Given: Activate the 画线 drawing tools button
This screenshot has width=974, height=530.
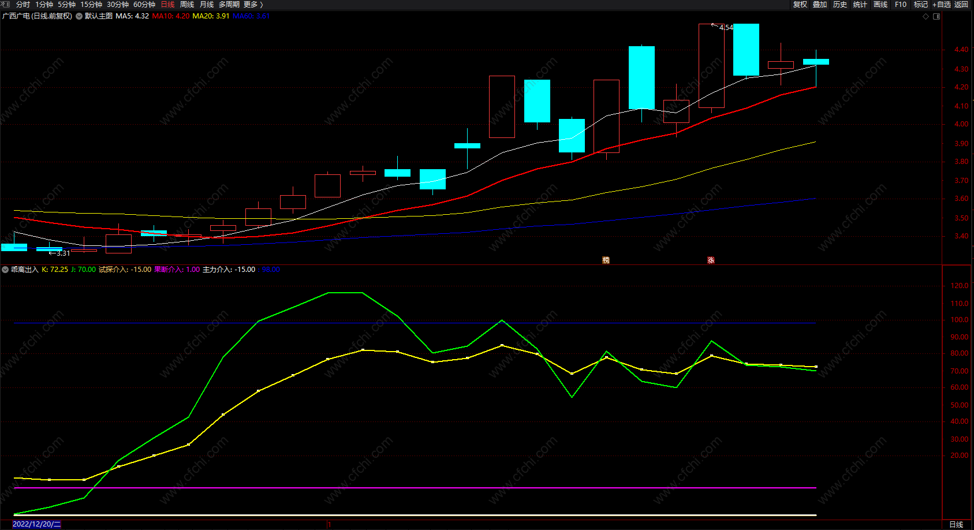Looking at the screenshot, I should pos(880,5).
